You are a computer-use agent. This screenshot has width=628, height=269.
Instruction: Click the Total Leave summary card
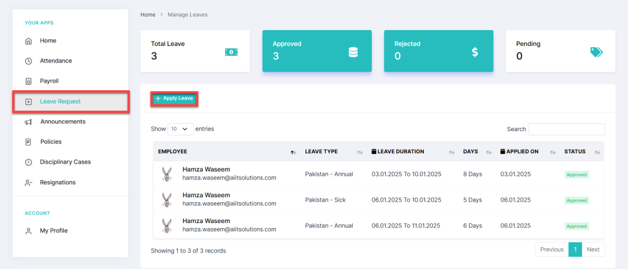[195, 51]
